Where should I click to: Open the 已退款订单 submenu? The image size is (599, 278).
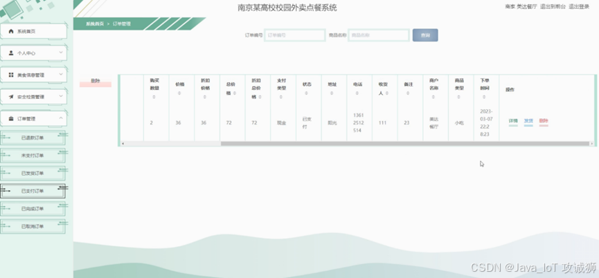click(x=33, y=138)
